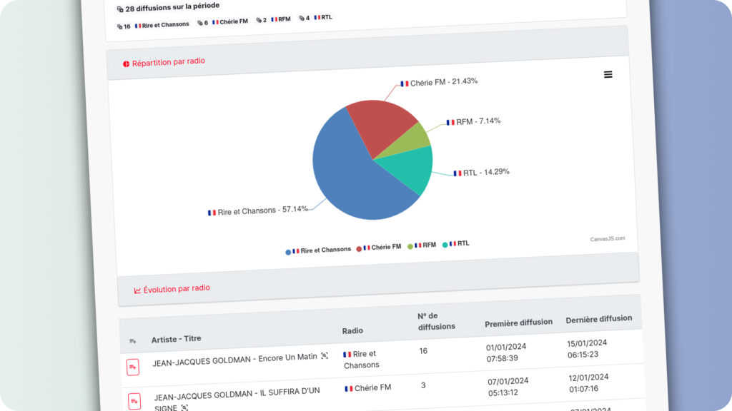
Task: Click the Rire et Chansons - 57.14% label
Action: pyautogui.click(x=257, y=210)
